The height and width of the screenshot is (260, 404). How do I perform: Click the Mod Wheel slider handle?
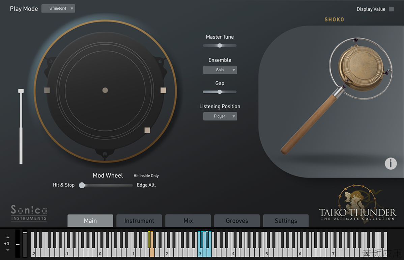pyautogui.click(x=82, y=185)
